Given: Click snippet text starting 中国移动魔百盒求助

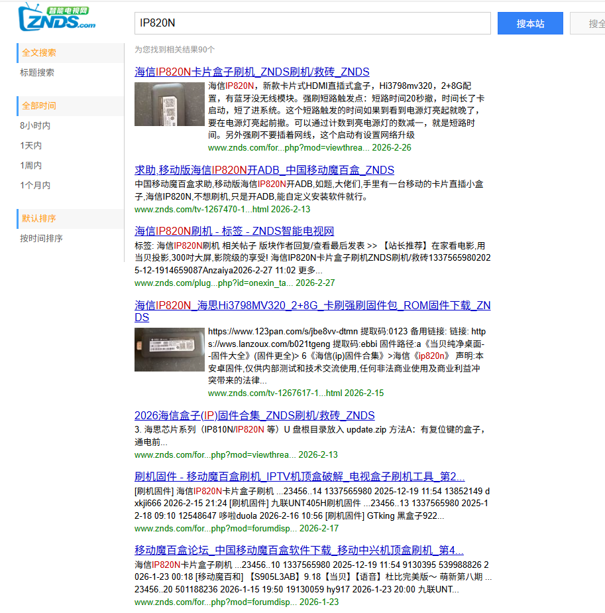Looking at the screenshot, I should [309, 190].
